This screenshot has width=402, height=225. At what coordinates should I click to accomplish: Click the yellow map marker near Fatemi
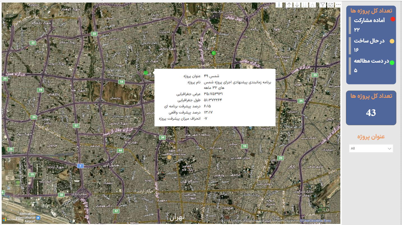pyautogui.click(x=169, y=157)
